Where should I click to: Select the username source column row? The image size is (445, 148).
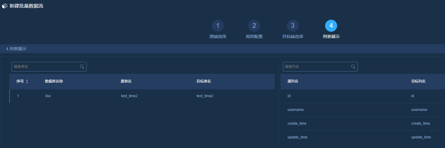295,110
